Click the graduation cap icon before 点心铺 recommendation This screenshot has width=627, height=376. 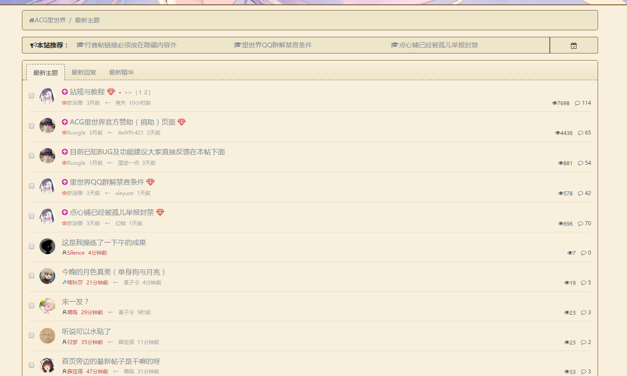395,45
